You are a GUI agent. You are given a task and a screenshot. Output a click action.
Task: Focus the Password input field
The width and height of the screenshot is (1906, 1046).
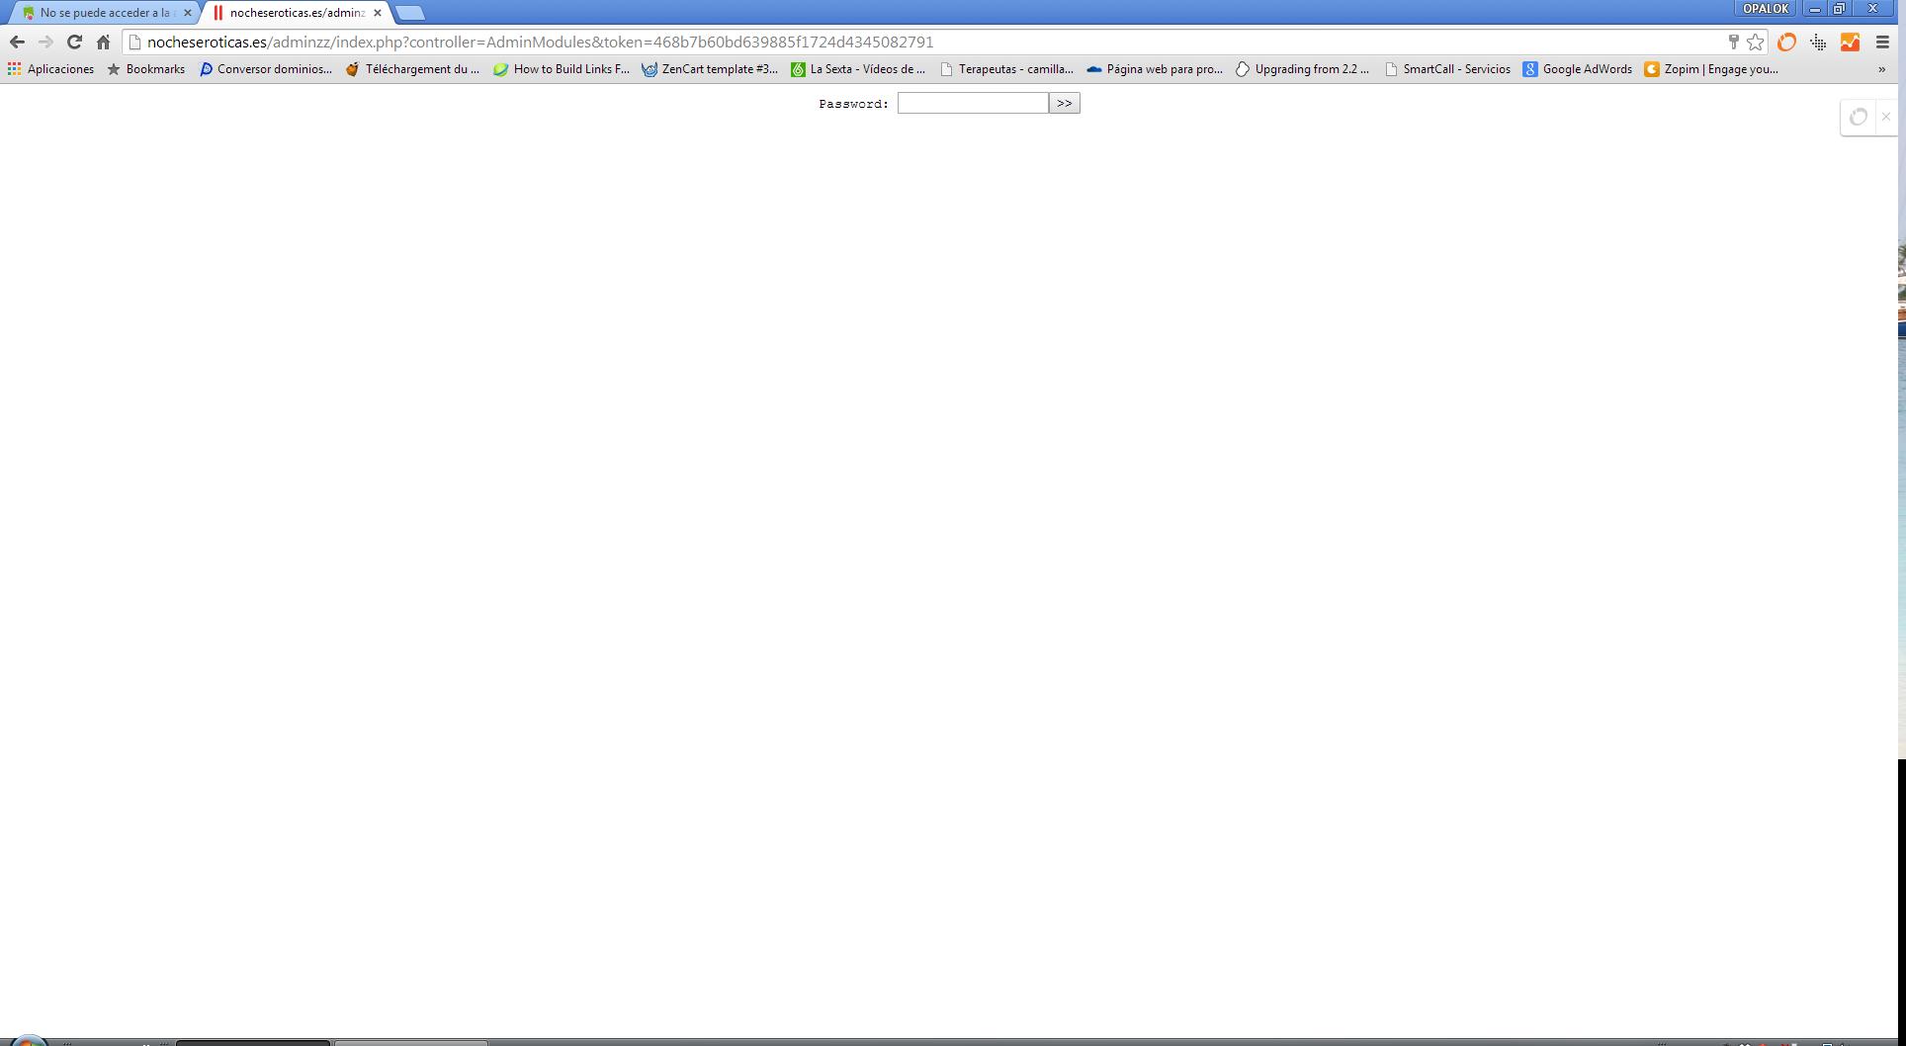(973, 103)
